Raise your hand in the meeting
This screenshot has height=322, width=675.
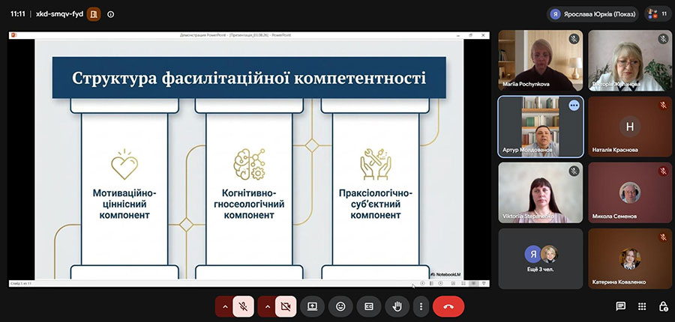[397, 306]
